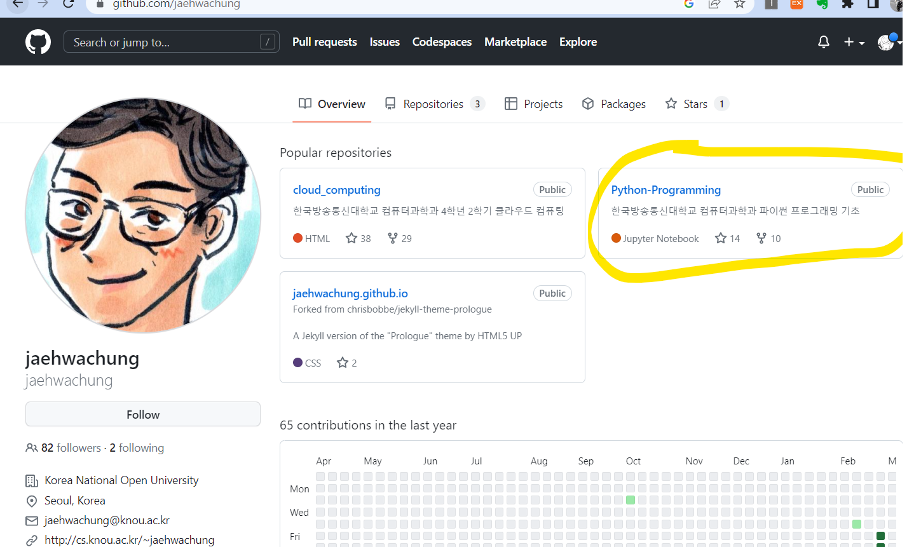Click the jaehwachung profile avatar picture
Image resolution: width=921 pixels, height=547 pixels.
143,215
